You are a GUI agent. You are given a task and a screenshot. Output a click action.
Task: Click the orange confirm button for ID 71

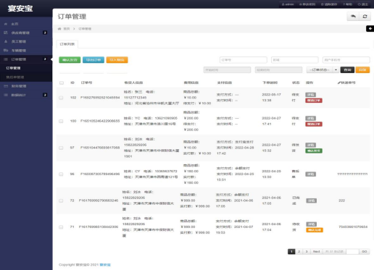point(315,230)
